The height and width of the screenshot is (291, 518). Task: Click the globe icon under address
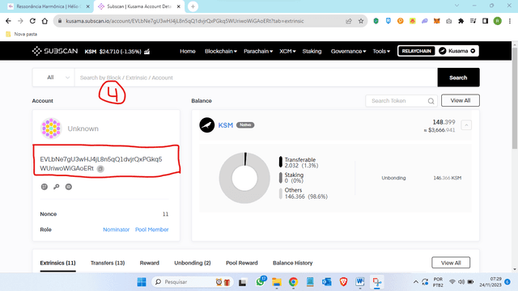coord(45,187)
